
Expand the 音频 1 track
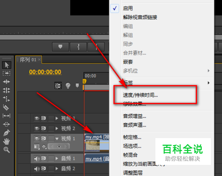(57, 159)
